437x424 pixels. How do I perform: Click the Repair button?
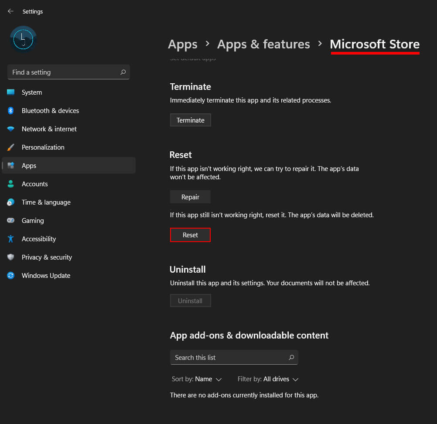[x=190, y=197]
